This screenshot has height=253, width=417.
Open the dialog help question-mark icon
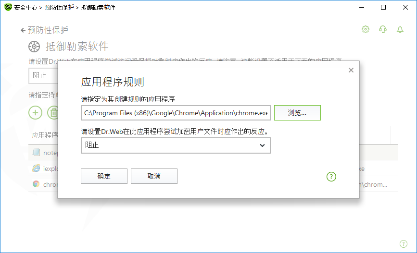(331, 177)
